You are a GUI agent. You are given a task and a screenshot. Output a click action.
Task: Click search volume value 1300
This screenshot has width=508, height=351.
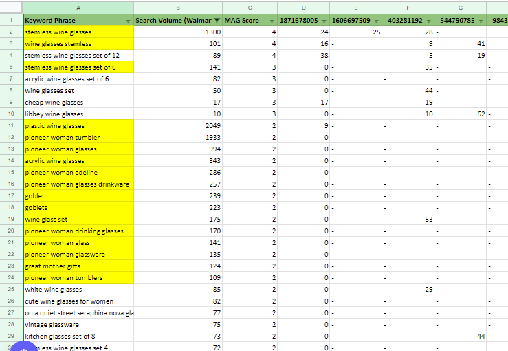tap(178, 32)
